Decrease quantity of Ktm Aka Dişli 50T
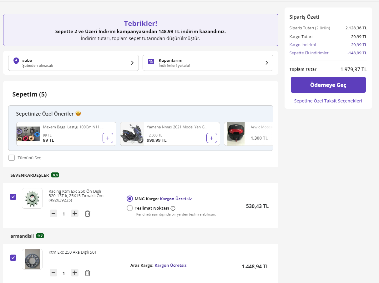 (53, 273)
